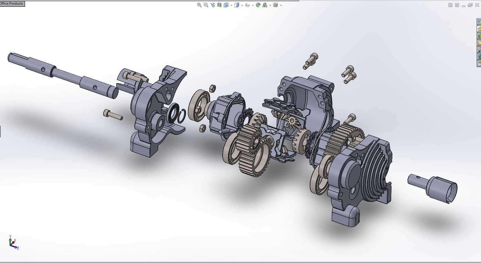Open the Appearances sphere task pane tab

pyautogui.click(x=479, y=57)
